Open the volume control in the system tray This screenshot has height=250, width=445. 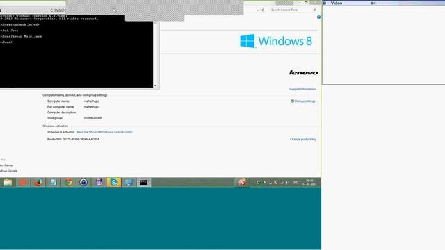287,183
